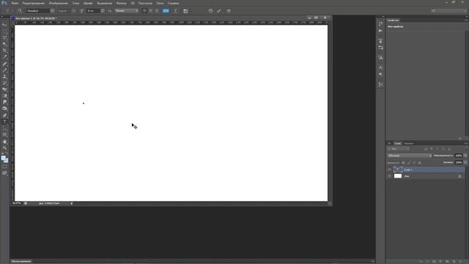Select the Crop tool

point(4,51)
